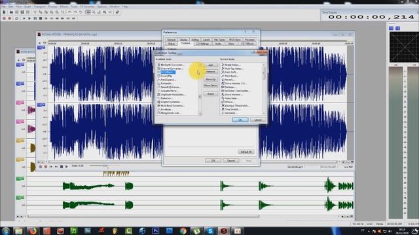
Task: Select Bit-Depth Converter in available tools
Action: 171,65
